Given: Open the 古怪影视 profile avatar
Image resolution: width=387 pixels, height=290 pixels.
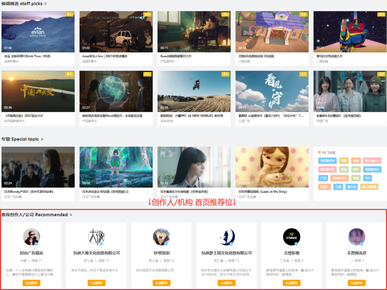Looking at the screenshot, I should point(291,237).
